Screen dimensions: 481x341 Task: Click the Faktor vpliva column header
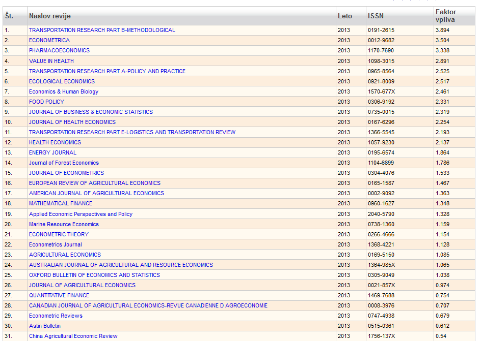(x=446, y=16)
